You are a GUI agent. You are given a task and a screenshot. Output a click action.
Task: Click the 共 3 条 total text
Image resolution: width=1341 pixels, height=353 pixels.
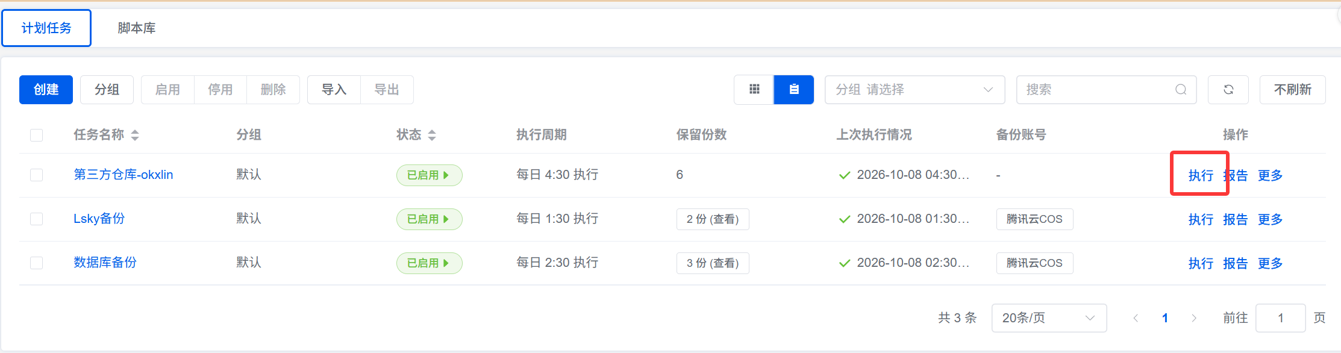click(957, 318)
